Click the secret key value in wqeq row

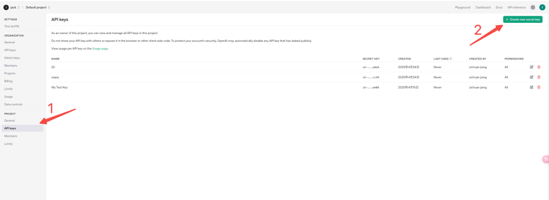point(371,77)
